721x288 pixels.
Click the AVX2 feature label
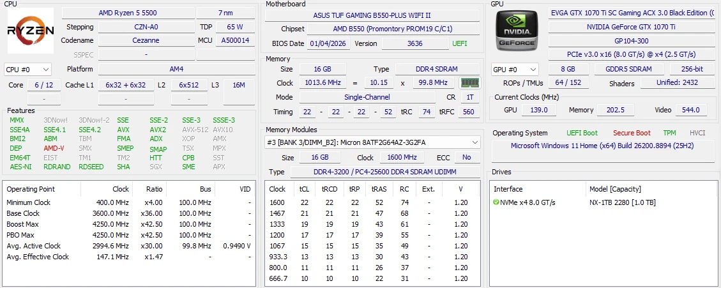pyautogui.click(x=158, y=130)
